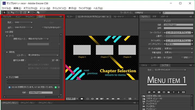Viewport: 195px width, 110px height.
Task: Open the オーディオを設定 dropdown
Action: pyautogui.click(x=178, y=49)
